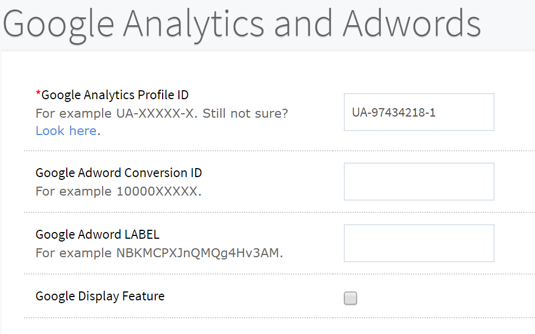Select the Google Adword LABEL text box
Image resolution: width=535 pixels, height=334 pixels.
coord(419,243)
